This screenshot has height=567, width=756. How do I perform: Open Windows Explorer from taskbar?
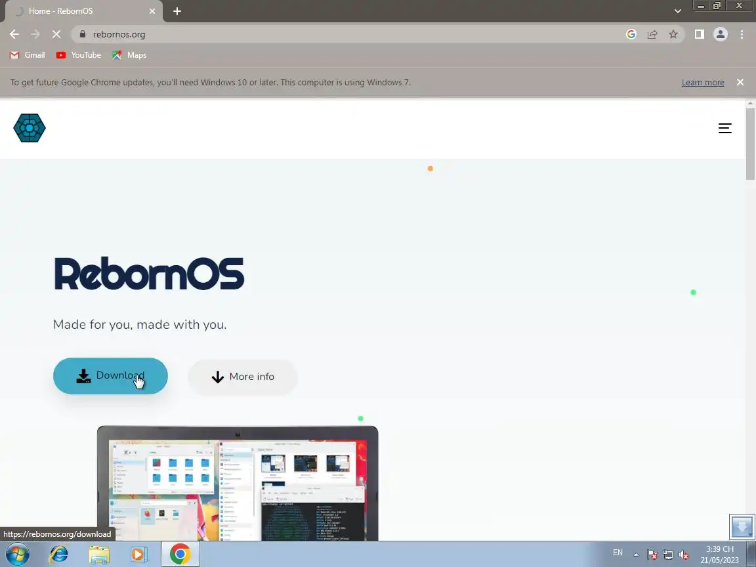99,555
